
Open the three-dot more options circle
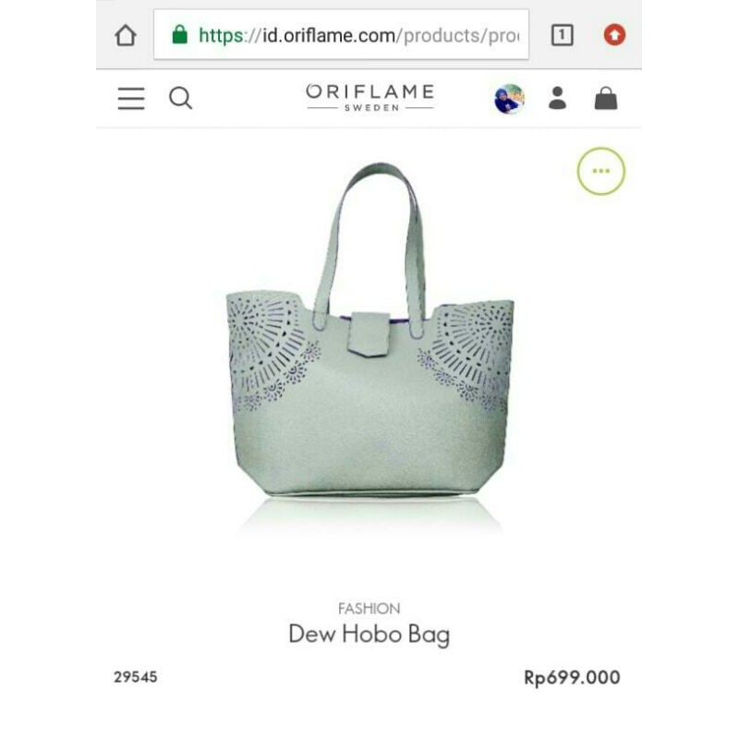click(601, 171)
